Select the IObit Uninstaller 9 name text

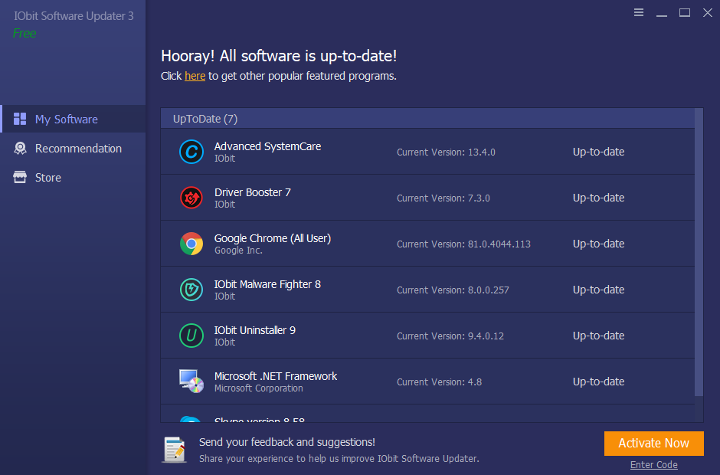[255, 330]
